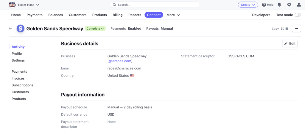Click the Help question mark icon
305x135 pixels.
pos(264,5)
